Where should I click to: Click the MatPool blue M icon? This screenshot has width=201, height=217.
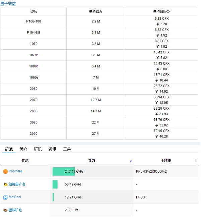(x=5, y=197)
